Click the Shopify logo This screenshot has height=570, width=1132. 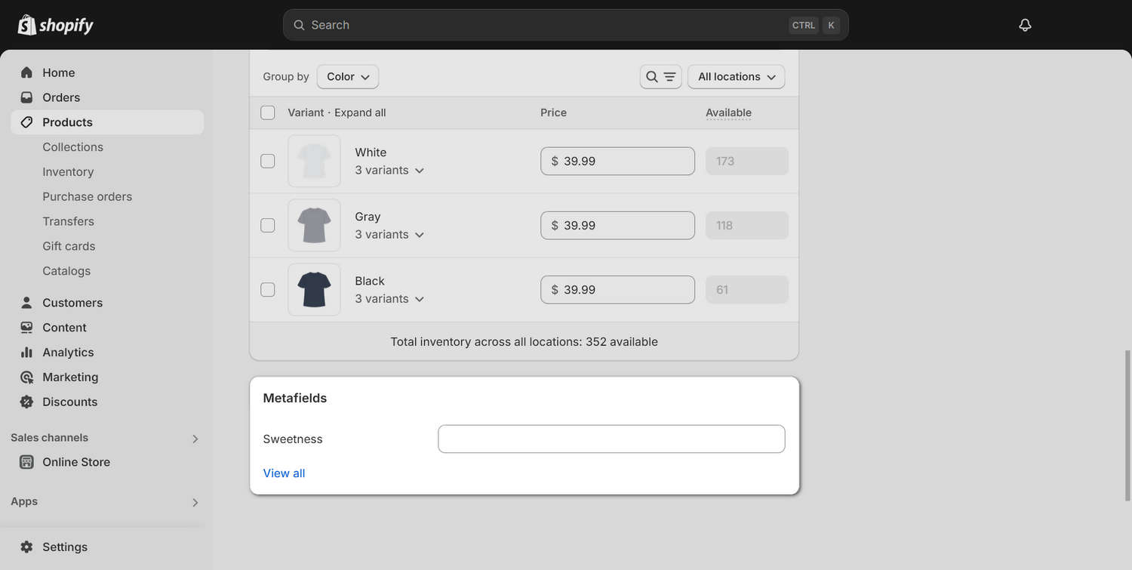(x=56, y=25)
